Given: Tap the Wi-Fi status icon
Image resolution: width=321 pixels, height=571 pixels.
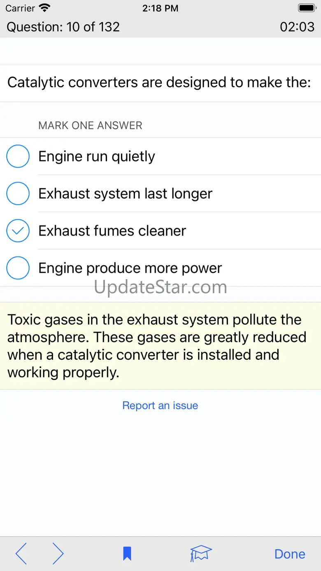Looking at the screenshot, I should click(44, 8).
